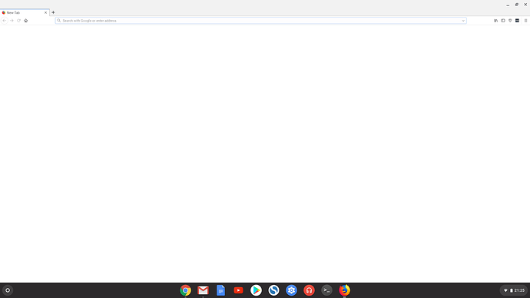Expand the address bar history dropdown
Viewport: 530px width, 298px height.
(463, 21)
